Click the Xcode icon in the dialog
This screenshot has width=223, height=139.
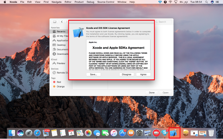78,33
